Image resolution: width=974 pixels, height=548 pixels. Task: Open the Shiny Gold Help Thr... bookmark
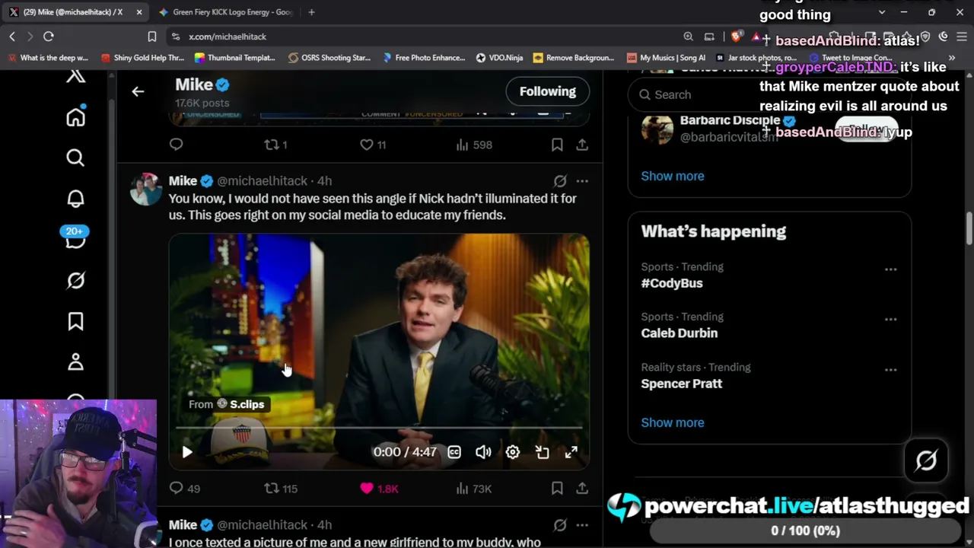click(143, 58)
